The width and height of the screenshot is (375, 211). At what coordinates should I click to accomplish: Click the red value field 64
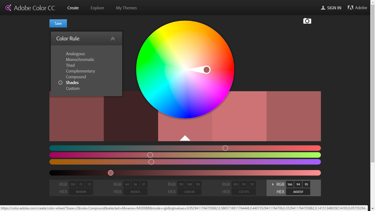(127, 184)
